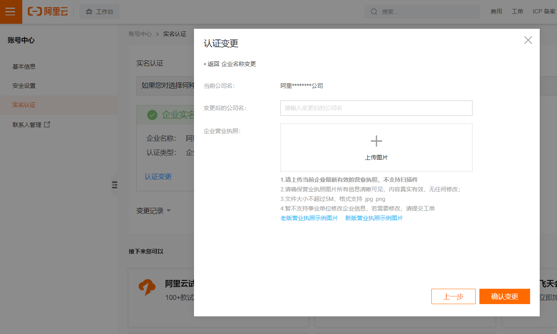Focus the 变更后的公司名 input field
Image resolution: width=557 pixels, height=334 pixels.
(376, 108)
